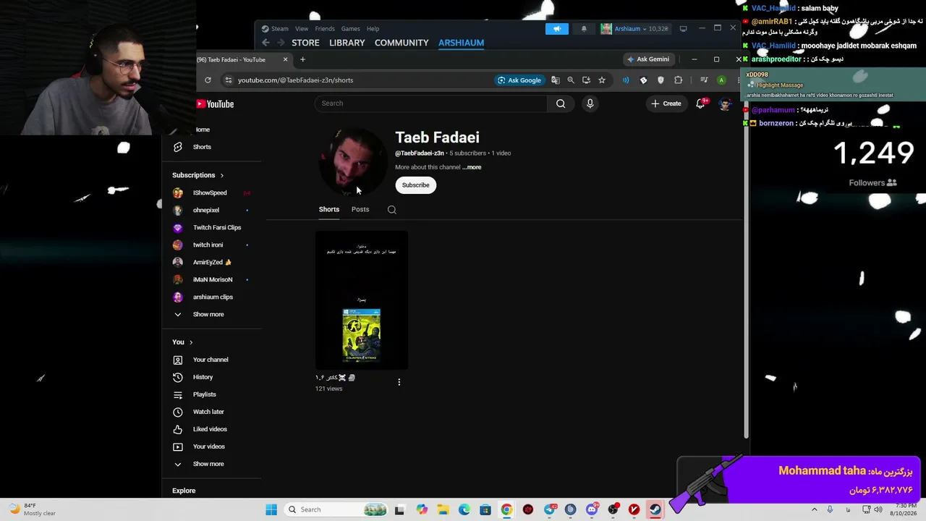Start voice search with the microphone icon
Image resolution: width=926 pixels, height=521 pixels.
tap(590, 103)
